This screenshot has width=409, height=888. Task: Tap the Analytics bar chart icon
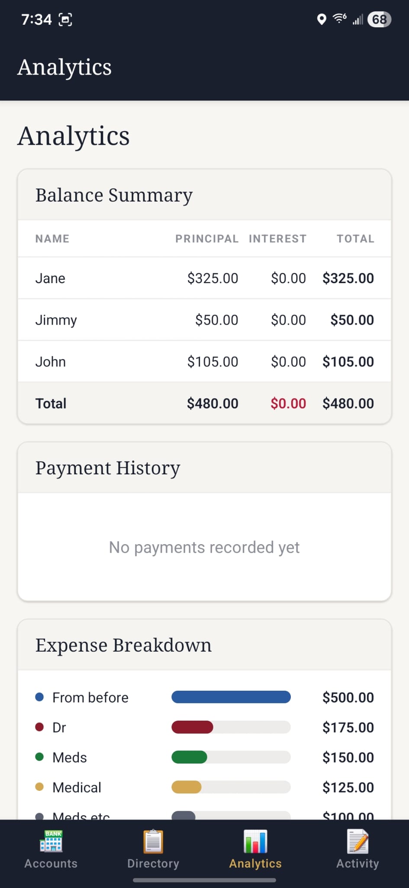point(255,842)
